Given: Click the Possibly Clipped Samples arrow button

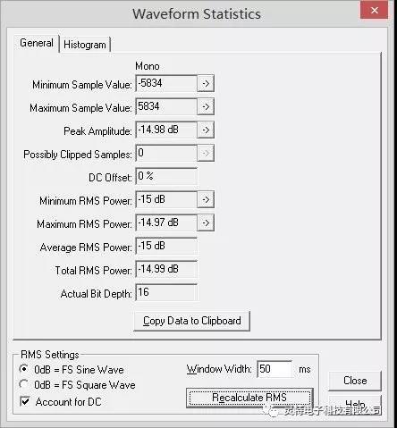Looking at the screenshot, I should click(206, 153).
